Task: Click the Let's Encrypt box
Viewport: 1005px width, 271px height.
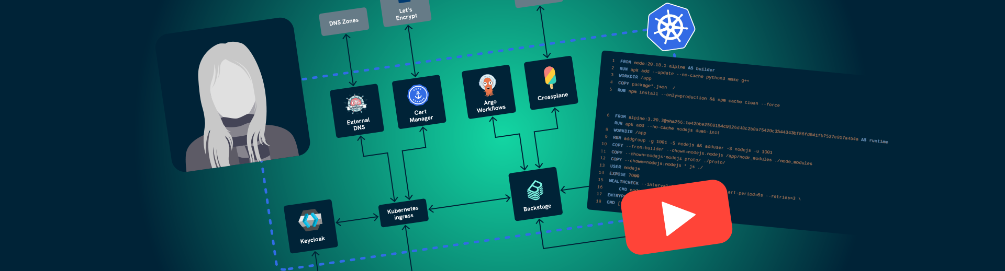Action: point(406,13)
